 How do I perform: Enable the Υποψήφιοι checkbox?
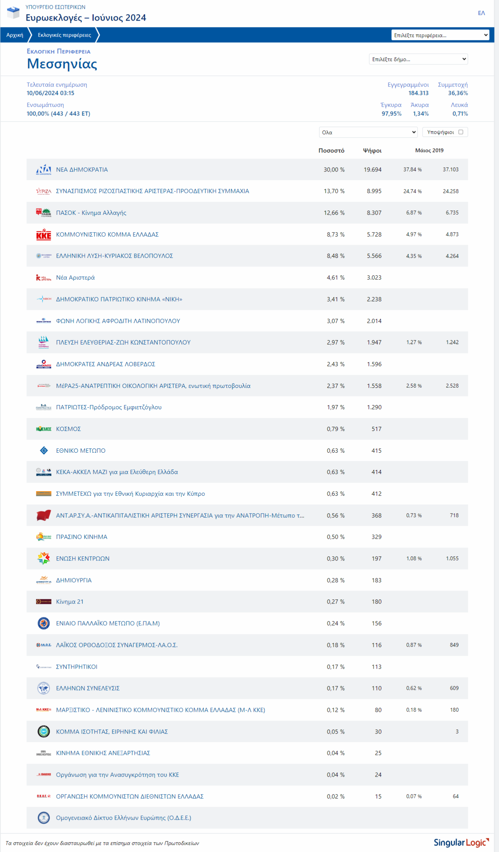click(461, 132)
